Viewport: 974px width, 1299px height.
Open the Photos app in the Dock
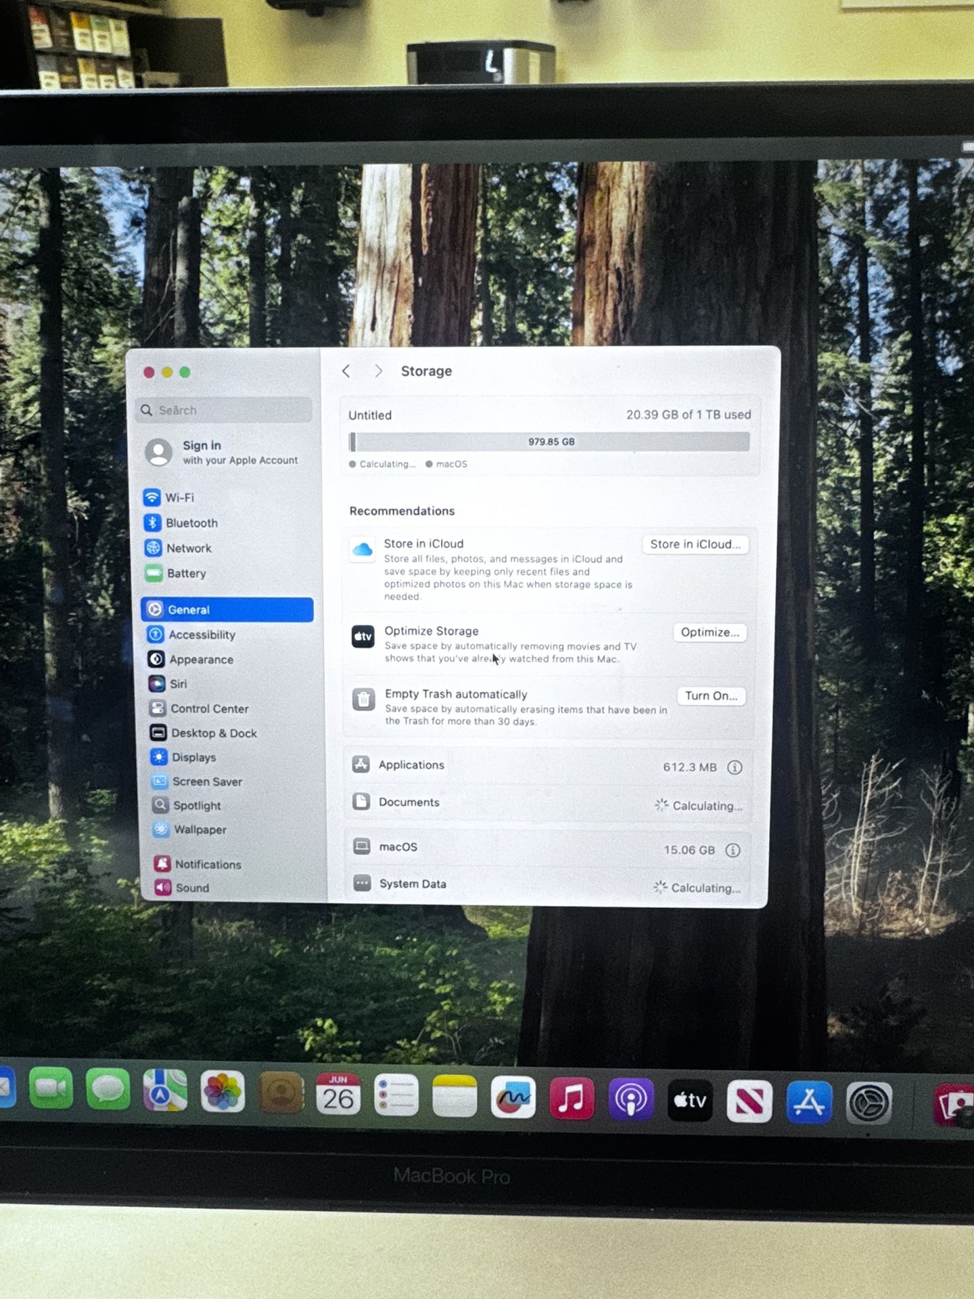223,1091
